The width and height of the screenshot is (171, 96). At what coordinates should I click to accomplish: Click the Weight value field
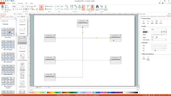[x=154, y=37]
